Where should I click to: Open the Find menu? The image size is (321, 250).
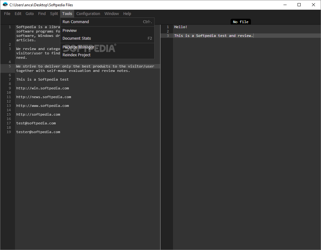[42, 14]
